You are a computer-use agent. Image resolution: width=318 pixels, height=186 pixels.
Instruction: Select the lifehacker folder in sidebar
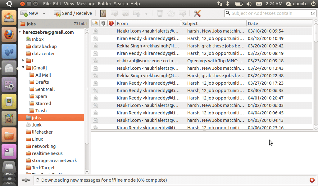[x=42, y=132]
